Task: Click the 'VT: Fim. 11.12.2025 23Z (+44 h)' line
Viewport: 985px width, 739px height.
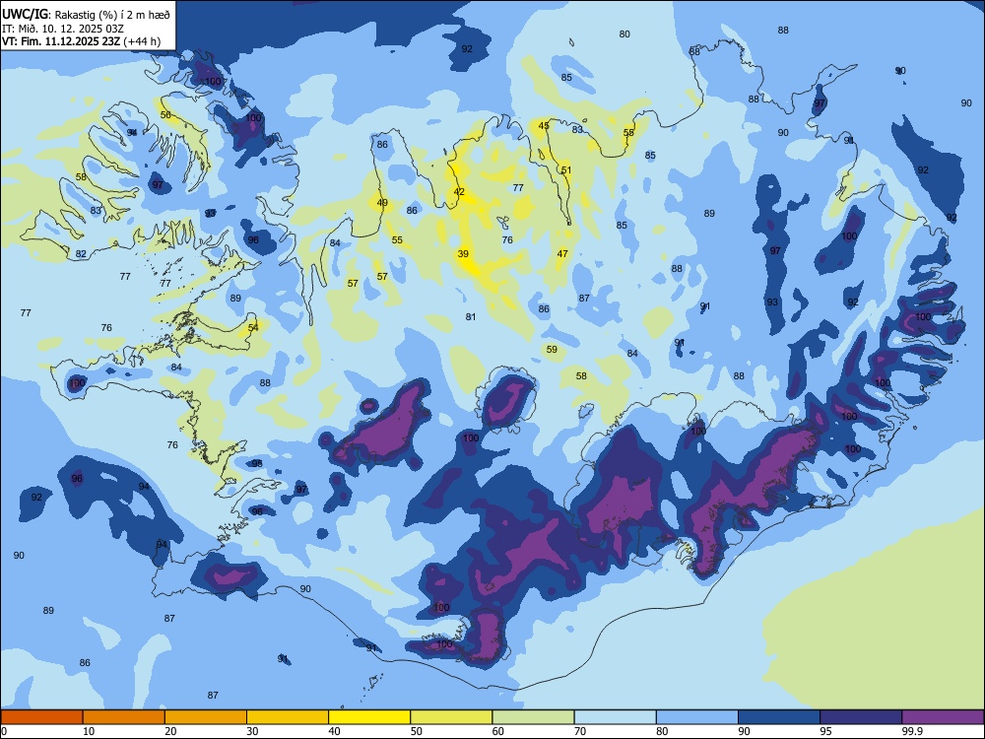Action: [81, 41]
